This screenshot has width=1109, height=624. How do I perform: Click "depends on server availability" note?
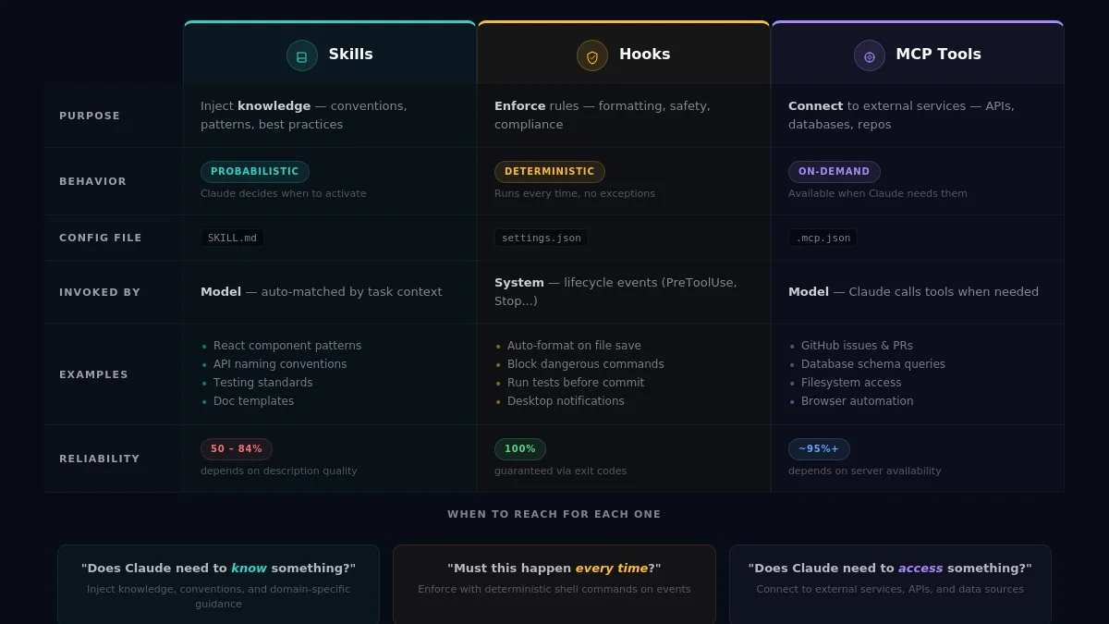(865, 471)
